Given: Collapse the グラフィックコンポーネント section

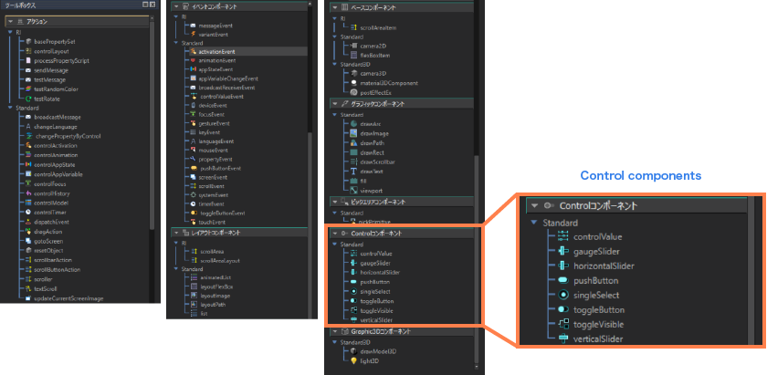Looking at the screenshot, I should [x=333, y=104].
